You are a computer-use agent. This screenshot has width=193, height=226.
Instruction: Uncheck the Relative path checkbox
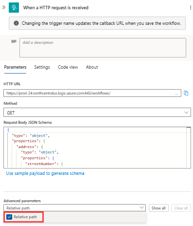coord(9,217)
